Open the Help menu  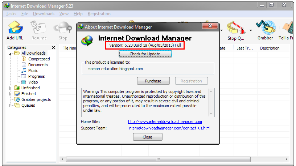click(78, 14)
